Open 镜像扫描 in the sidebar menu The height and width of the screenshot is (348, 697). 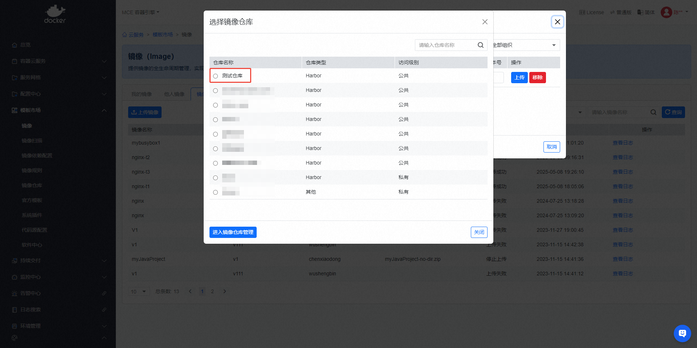(32, 141)
